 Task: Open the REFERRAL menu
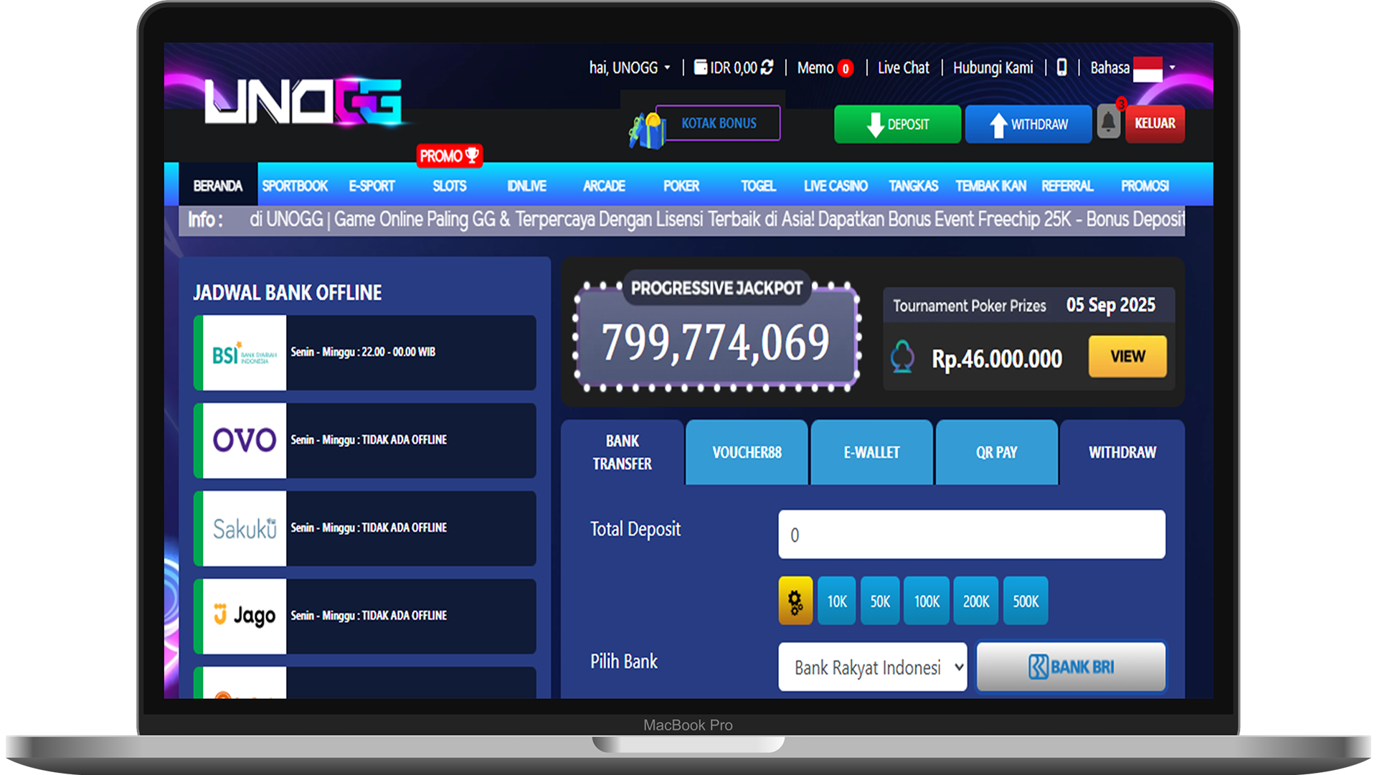pyautogui.click(x=1067, y=186)
